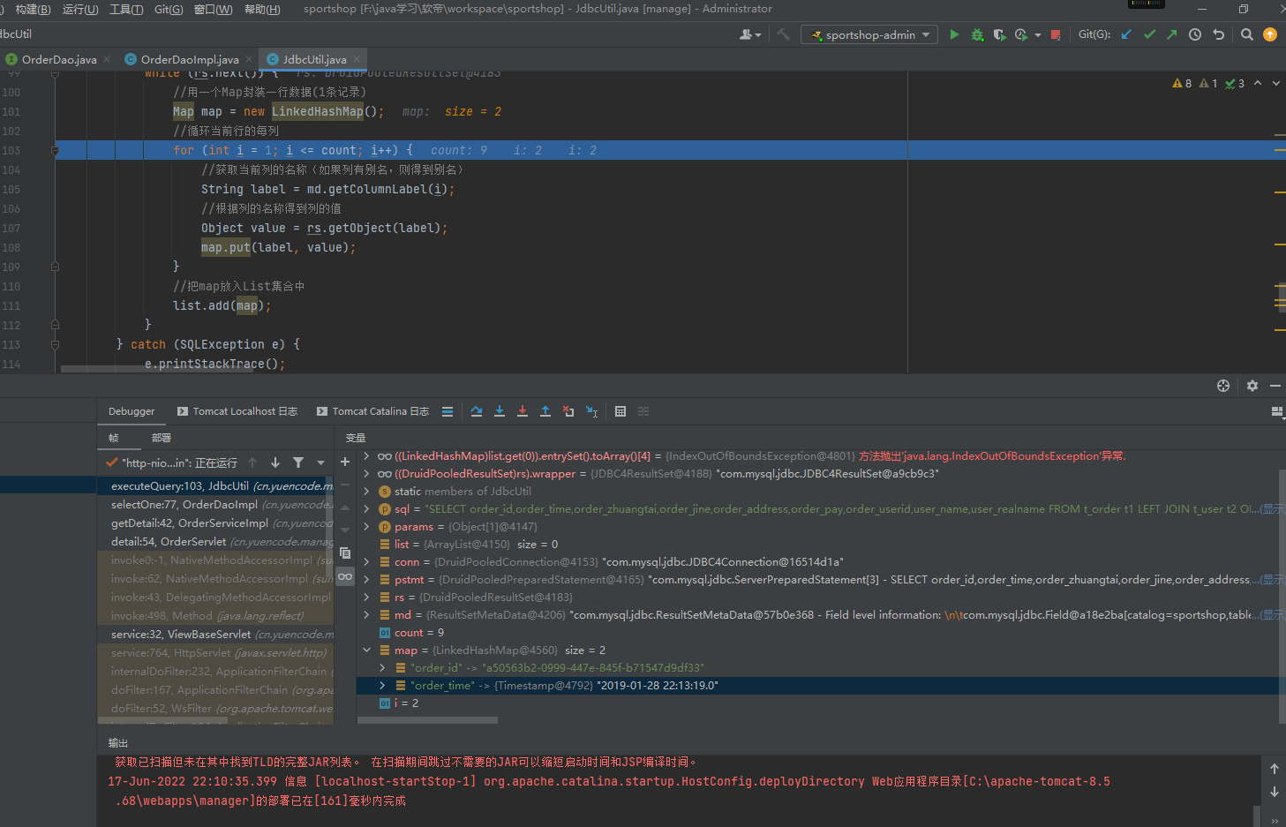Screen dimensions: 1286x827
Task: Select frame service:32, ViewBaseServlet
Action: 215,635
